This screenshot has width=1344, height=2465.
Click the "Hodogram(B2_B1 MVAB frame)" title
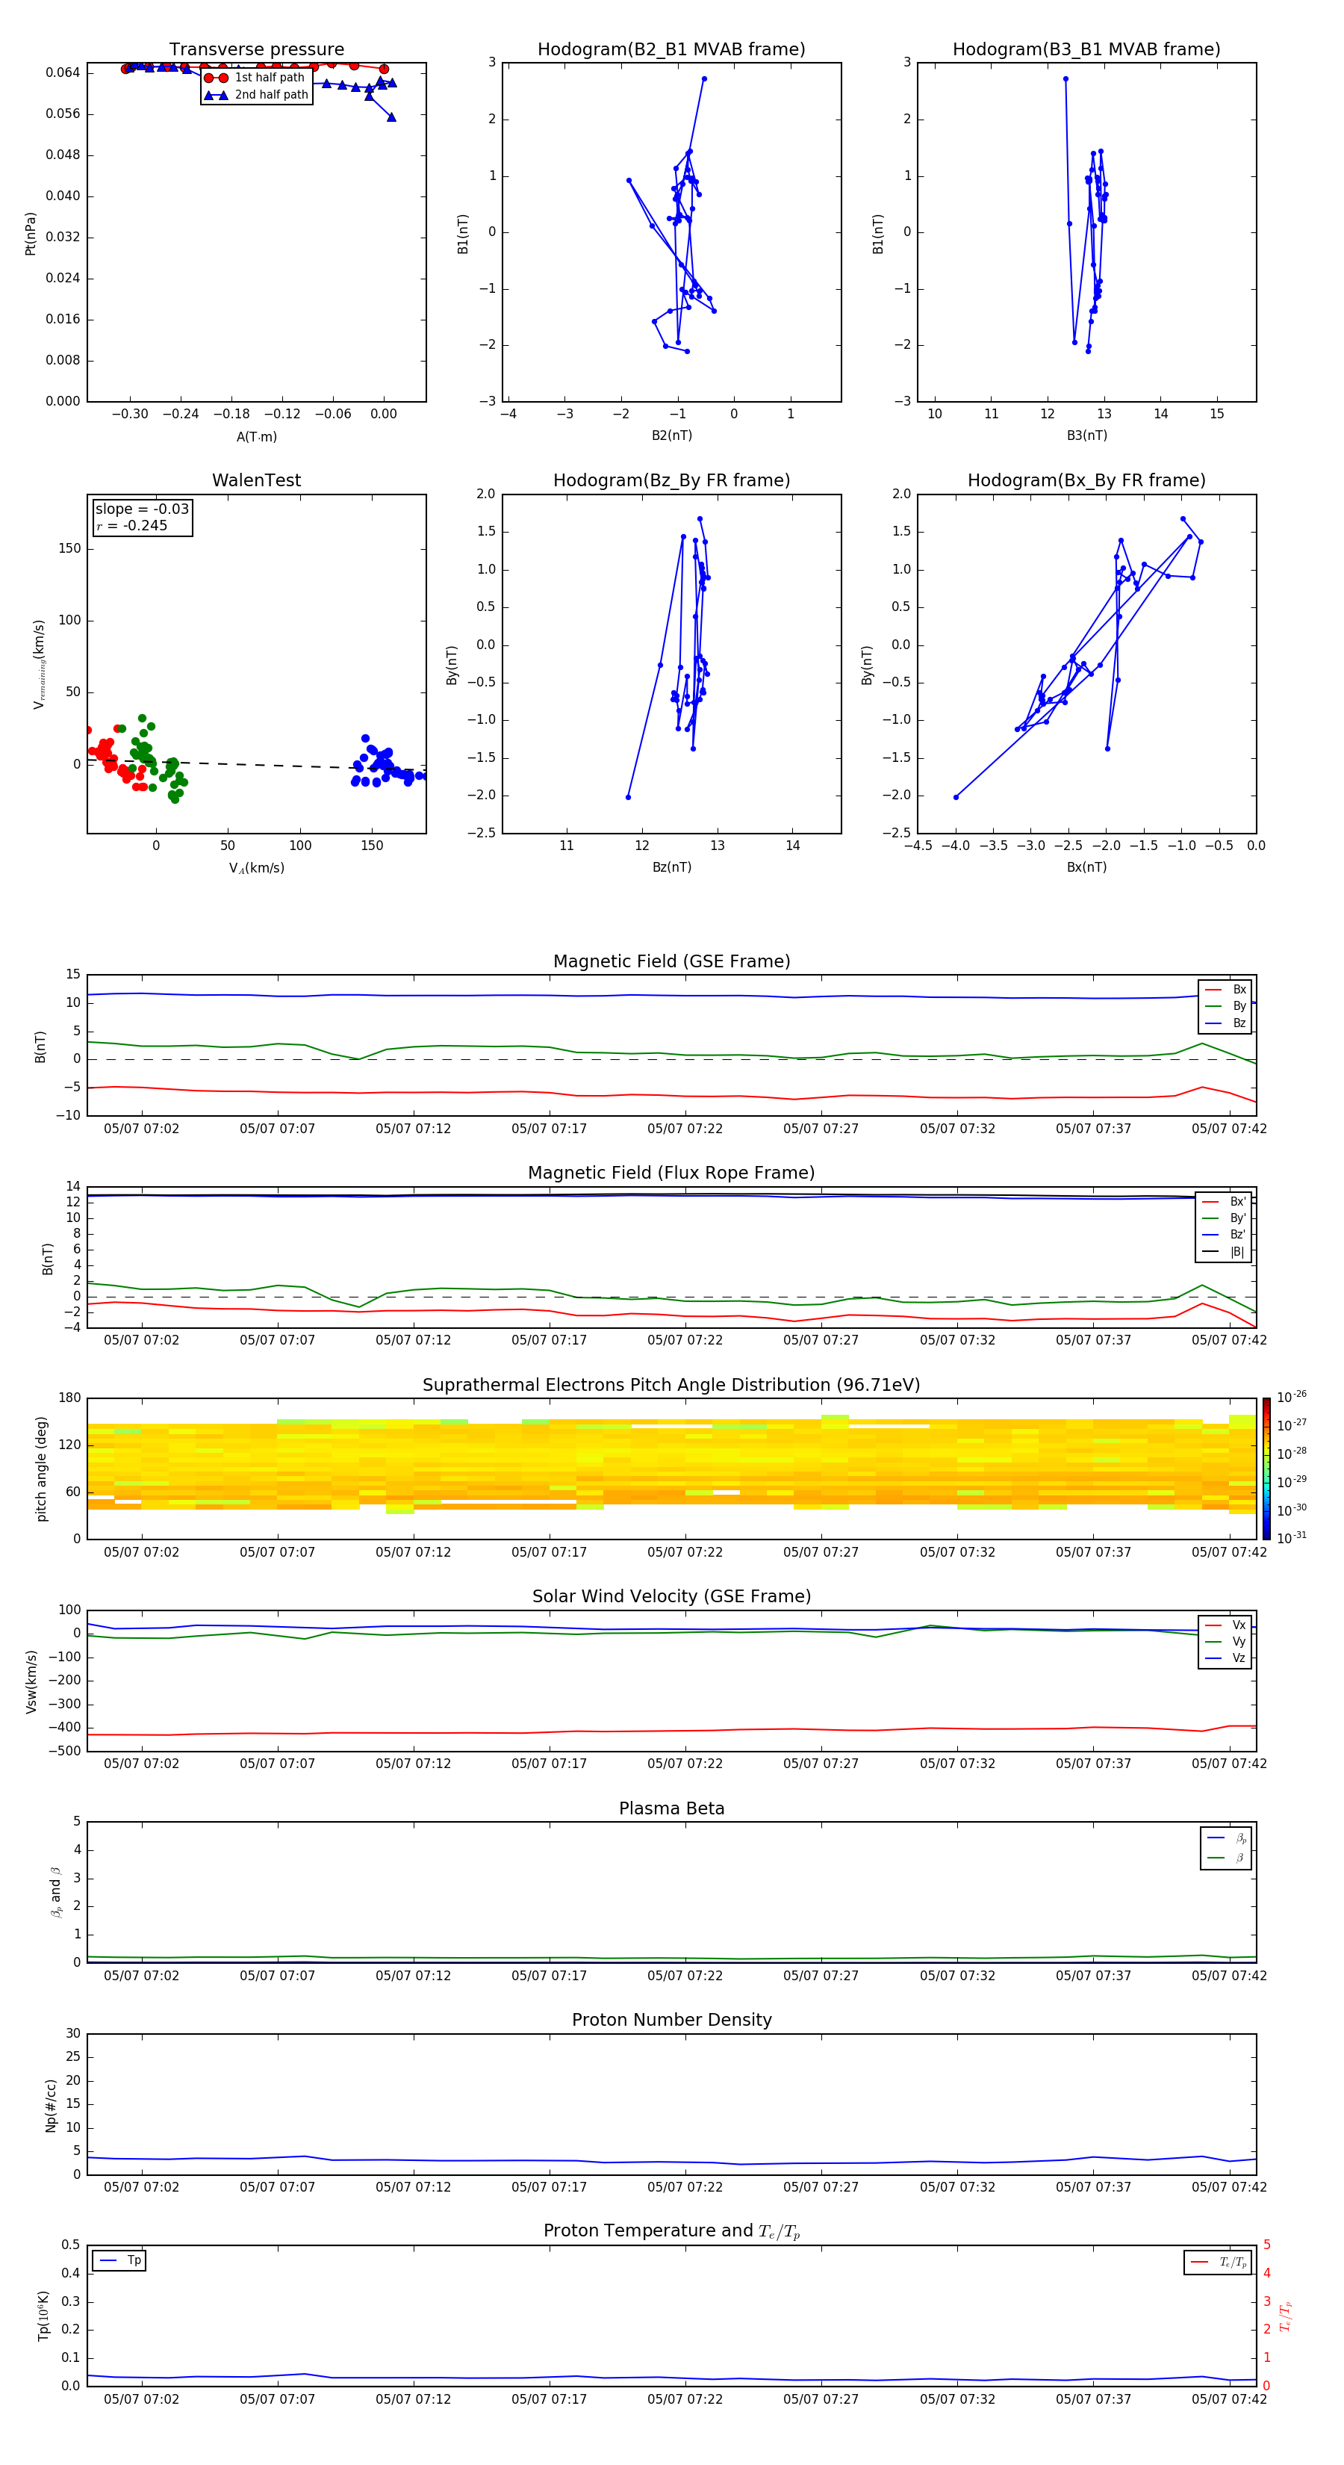pyautogui.click(x=671, y=50)
